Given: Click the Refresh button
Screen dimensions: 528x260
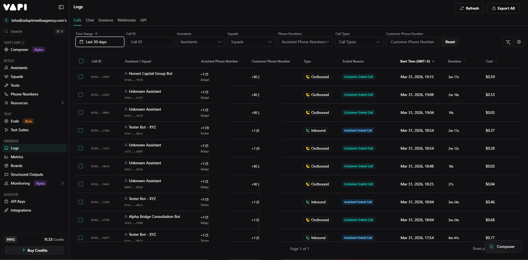Looking at the screenshot, I should click(469, 8).
